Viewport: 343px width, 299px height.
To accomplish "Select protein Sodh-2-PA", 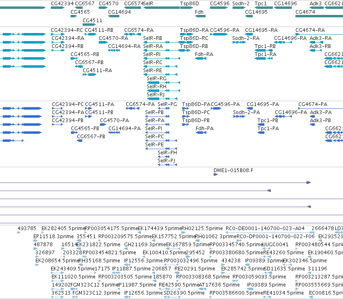I will pos(247,112).
